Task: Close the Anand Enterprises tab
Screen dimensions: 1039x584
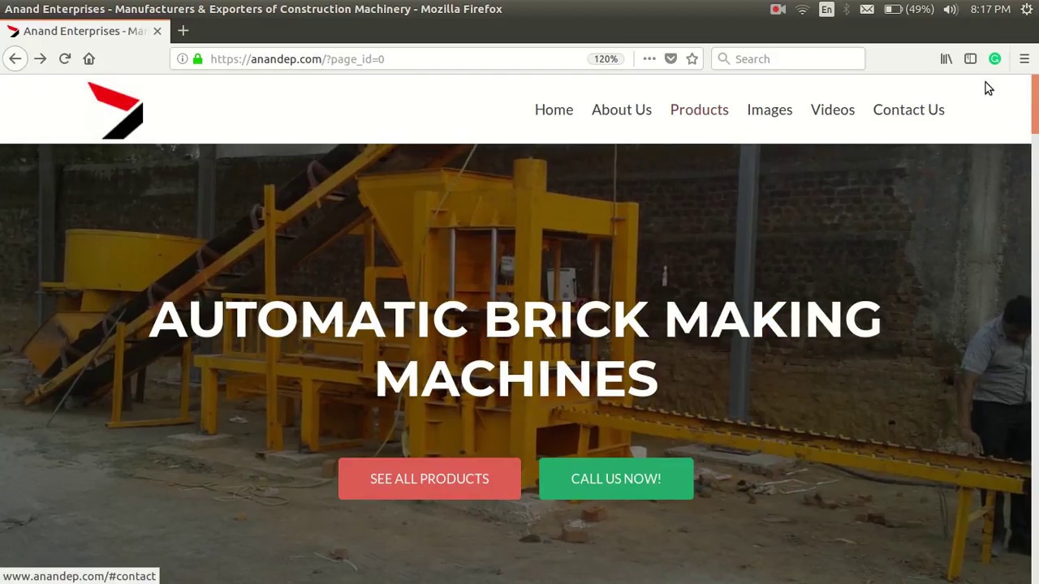Action: click(x=157, y=31)
